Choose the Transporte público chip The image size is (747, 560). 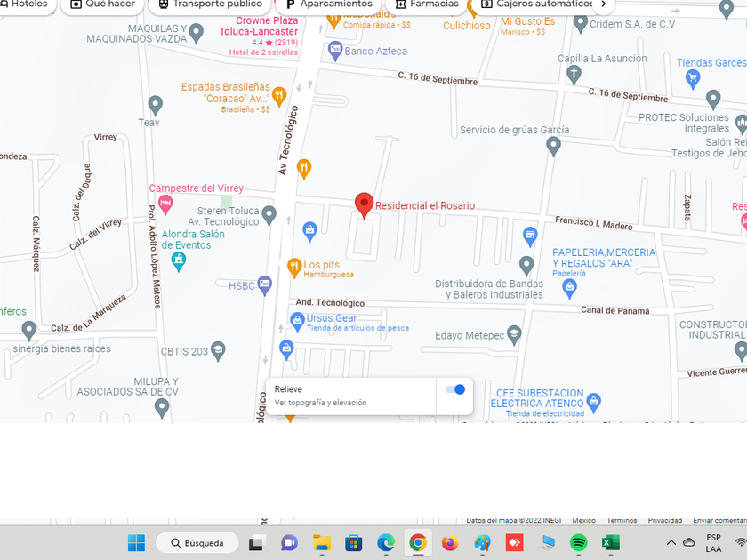pyautogui.click(x=210, y=4)
